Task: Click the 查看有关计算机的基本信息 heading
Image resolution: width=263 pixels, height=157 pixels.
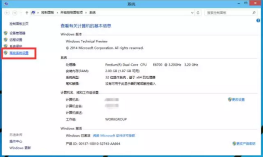Action: pos(86,26)
